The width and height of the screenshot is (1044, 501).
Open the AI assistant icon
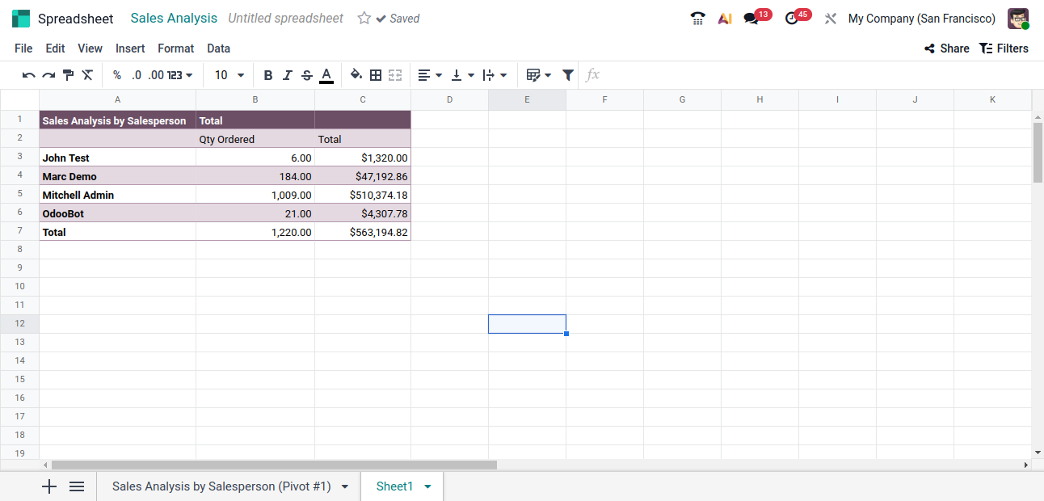(x=725, y=19)
